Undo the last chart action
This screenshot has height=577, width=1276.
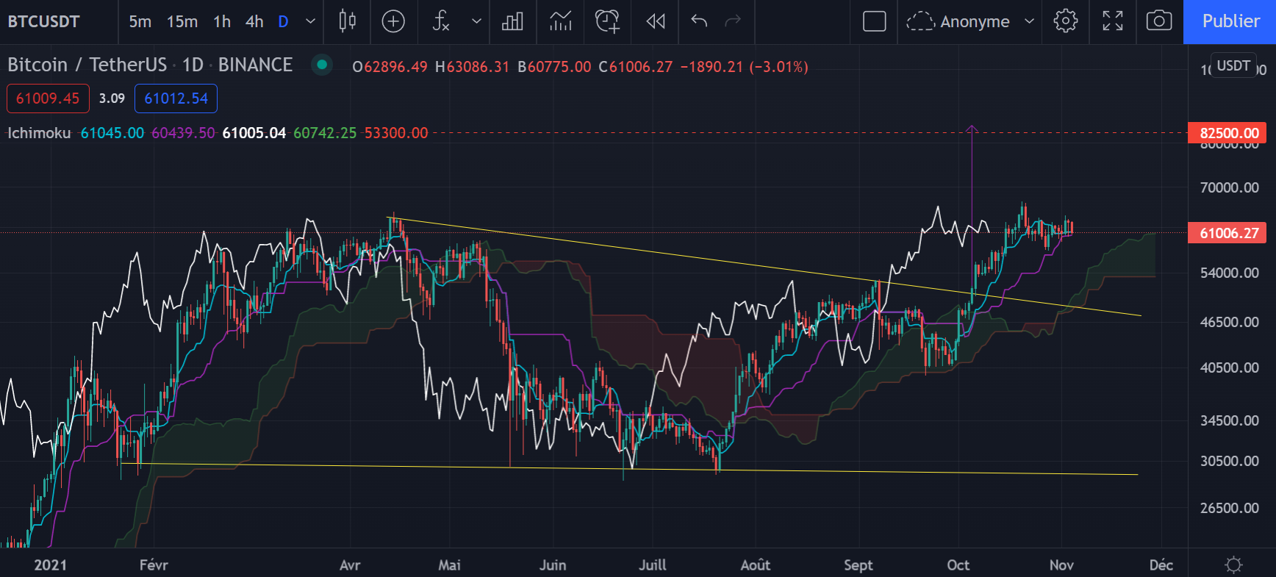coord(699,21)
